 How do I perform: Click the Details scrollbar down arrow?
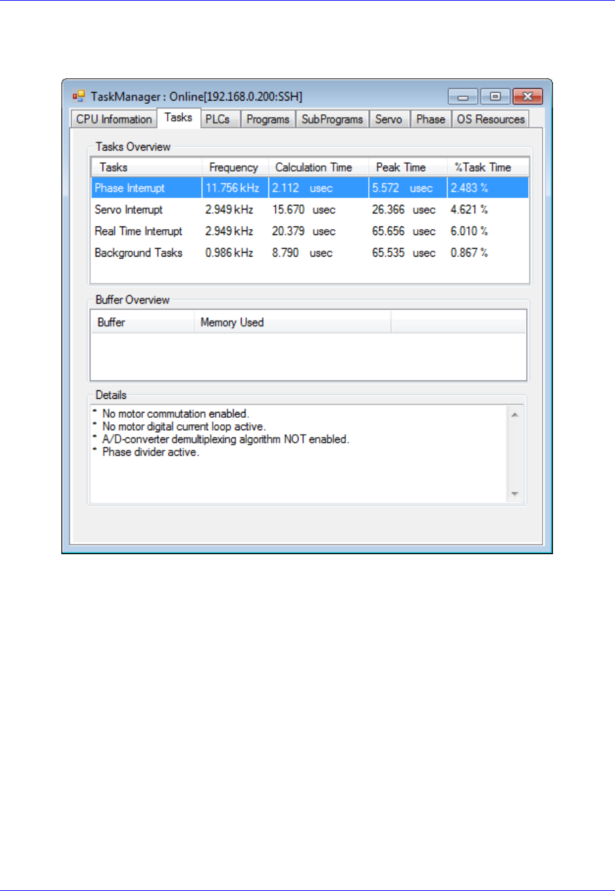click(514, 494)
